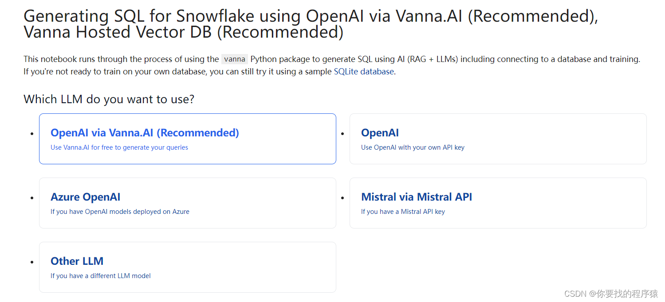Screen dimensions: 665x302
Task: Select Mistral via Mistral API option
Action: pos(498,203)
